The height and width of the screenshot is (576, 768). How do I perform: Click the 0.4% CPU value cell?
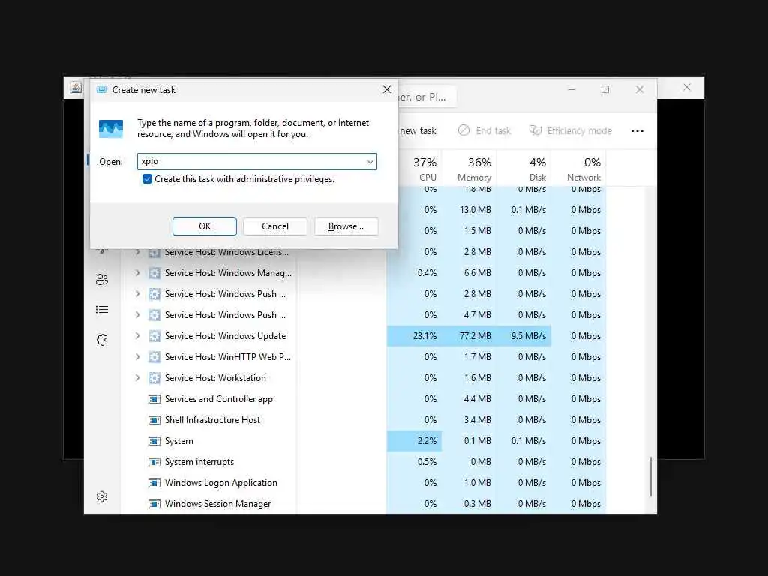point(414,273)
